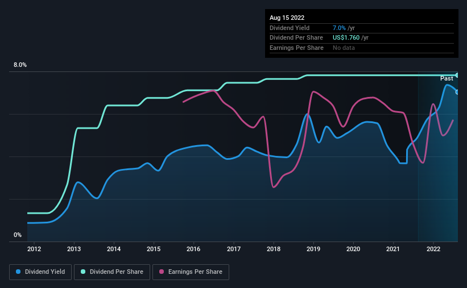Click the 0% y-axis label

(x=18, y=235)
